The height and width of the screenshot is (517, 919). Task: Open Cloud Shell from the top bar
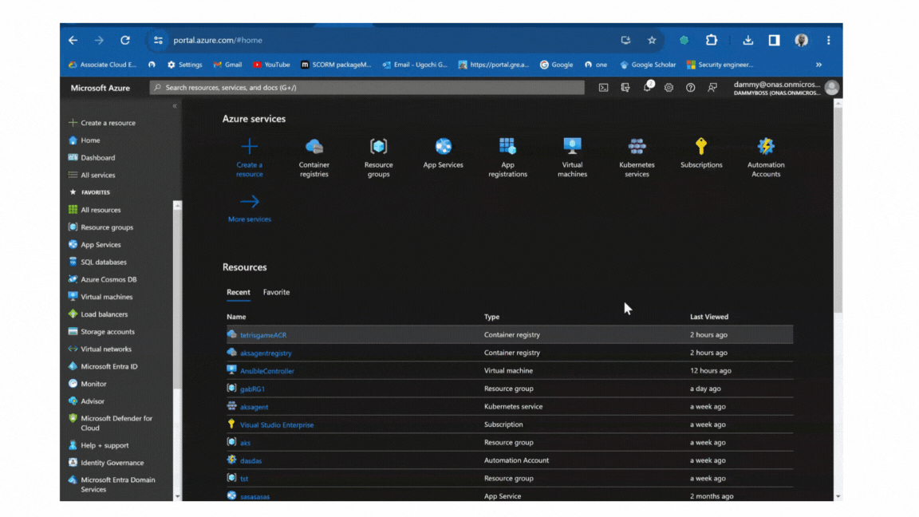(603, 87)
